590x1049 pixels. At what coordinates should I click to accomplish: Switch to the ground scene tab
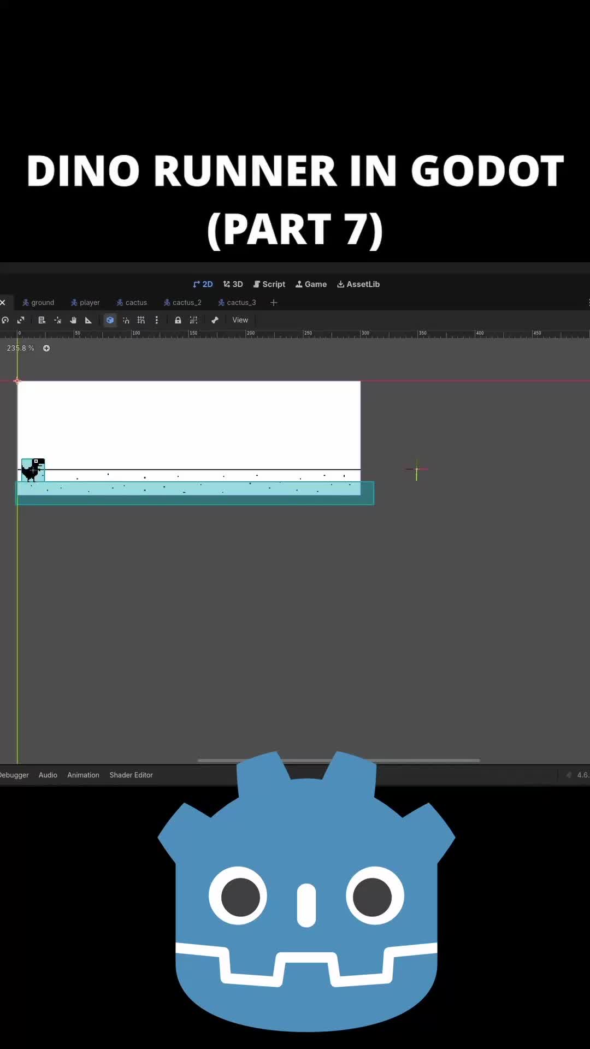point(38,303)
